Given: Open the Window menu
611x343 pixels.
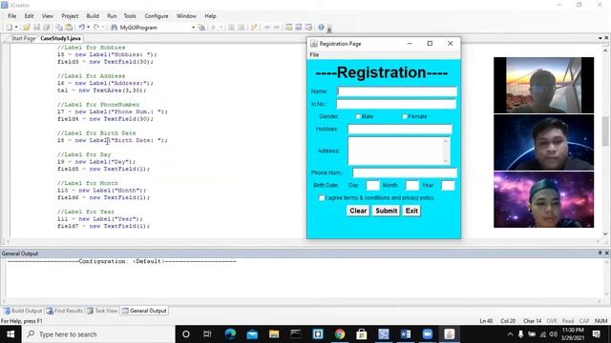Looking at the screenshot, I should pos(186,16).
